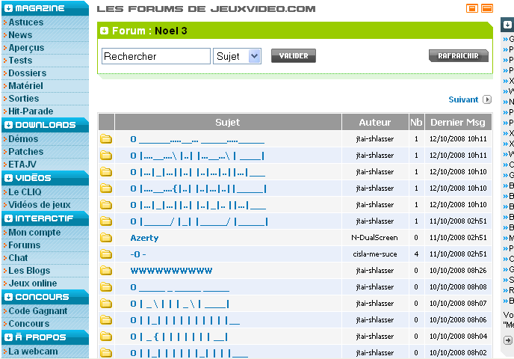Click the folder icon for the WWWWWWWWWWW topic
Image resolution: width=514 pixels, height=359 pixels.
106,271
